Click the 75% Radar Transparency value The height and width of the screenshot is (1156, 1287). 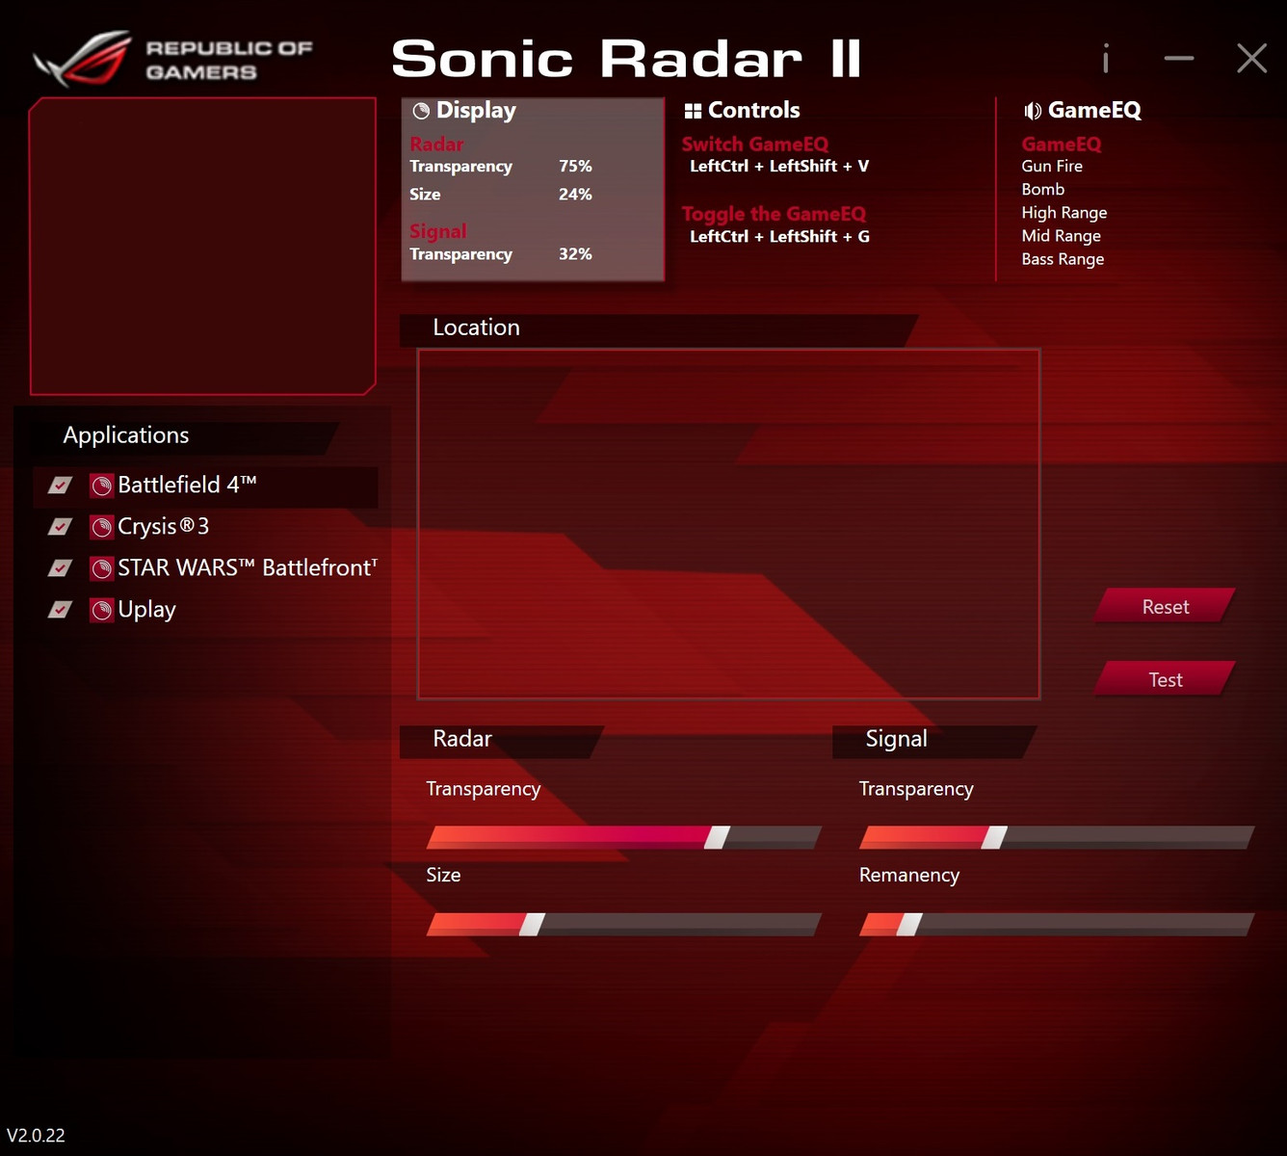(575, 166)
